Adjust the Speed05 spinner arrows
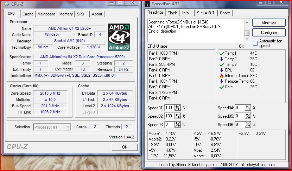 [248, 116]
